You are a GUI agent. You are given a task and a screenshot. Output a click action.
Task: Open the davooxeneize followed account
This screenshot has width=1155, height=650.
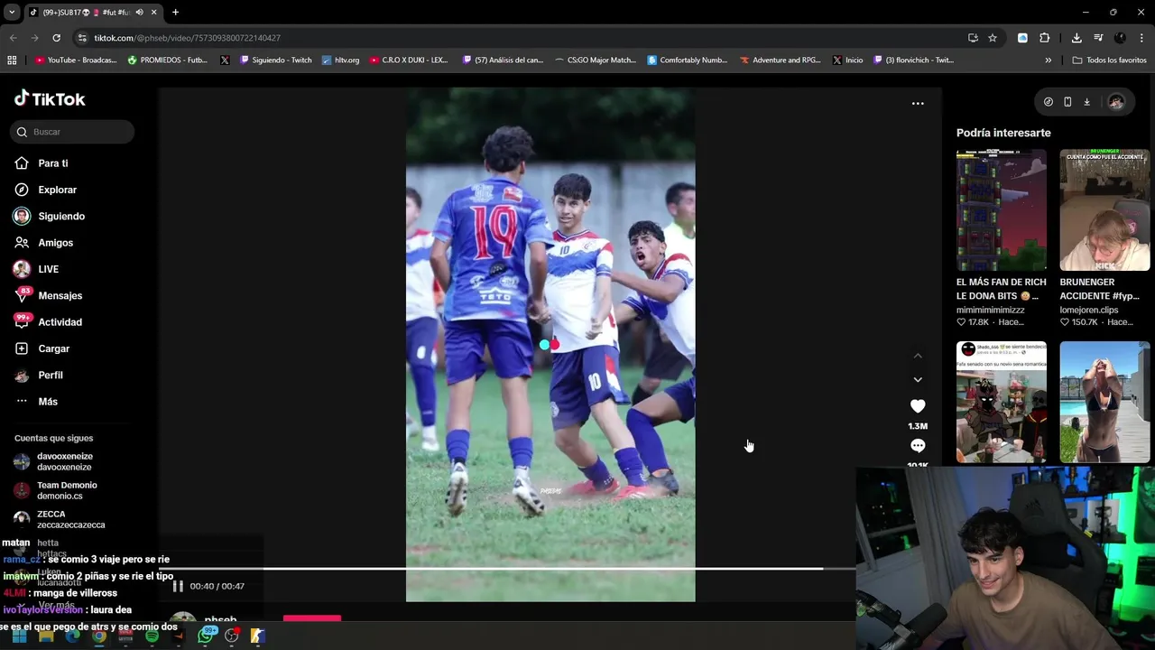[54, 461]
